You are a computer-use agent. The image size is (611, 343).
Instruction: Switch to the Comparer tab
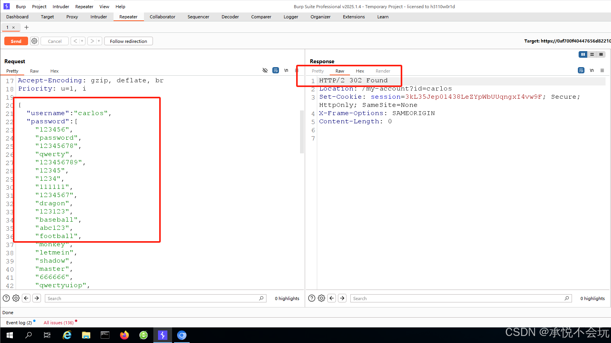pos(261,17)
